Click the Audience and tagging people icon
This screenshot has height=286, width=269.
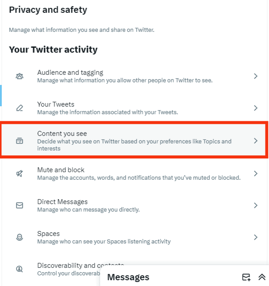pos(19,76)
